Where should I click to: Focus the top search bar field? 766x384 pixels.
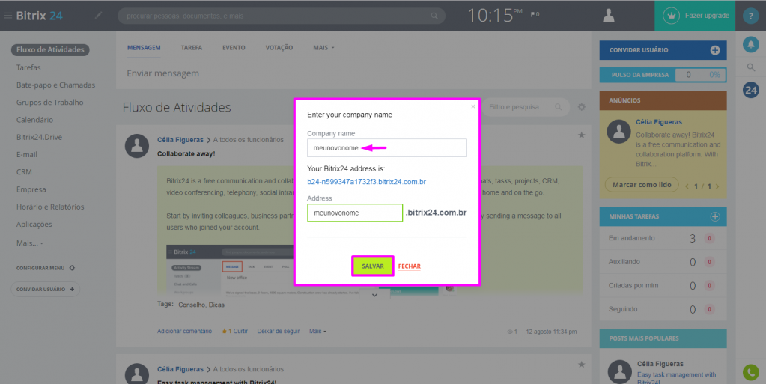point(282,16)
